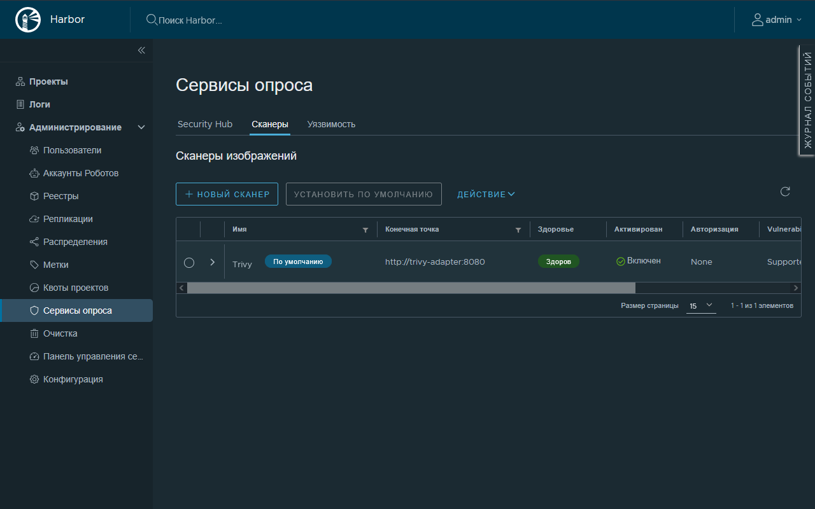Refresh the scanners list

(x=785, y=192)
